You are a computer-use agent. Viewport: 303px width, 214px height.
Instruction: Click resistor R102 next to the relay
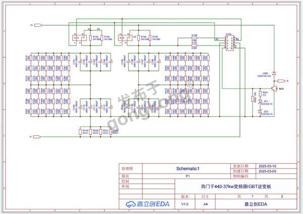89,37
